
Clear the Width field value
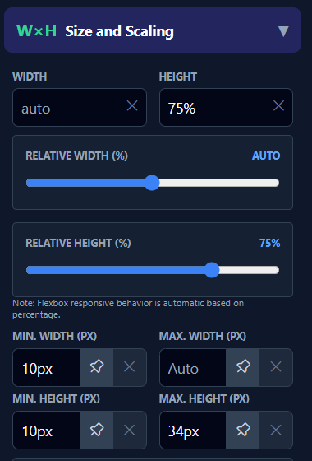pos(132,105)
